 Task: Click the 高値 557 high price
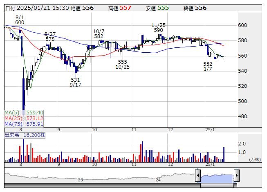click(119, 8)
